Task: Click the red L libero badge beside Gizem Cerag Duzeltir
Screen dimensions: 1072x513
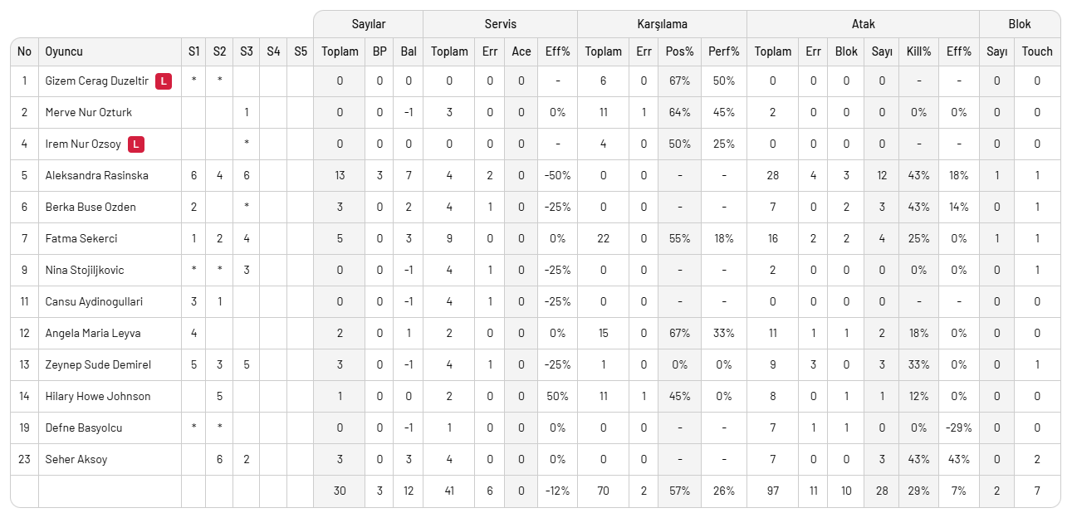Action: click(164, 81)
